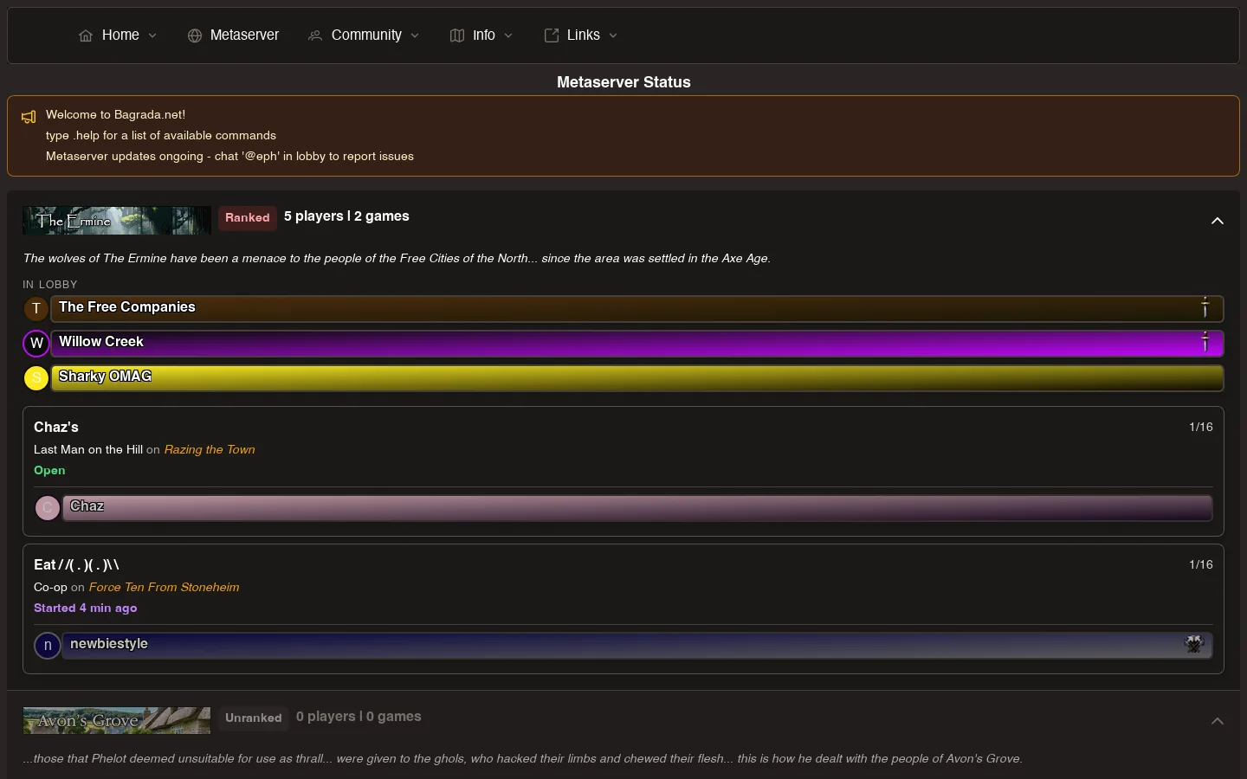Click the yellow S avatar for Sharky OMAG
1247x779 pixels.
36,377
